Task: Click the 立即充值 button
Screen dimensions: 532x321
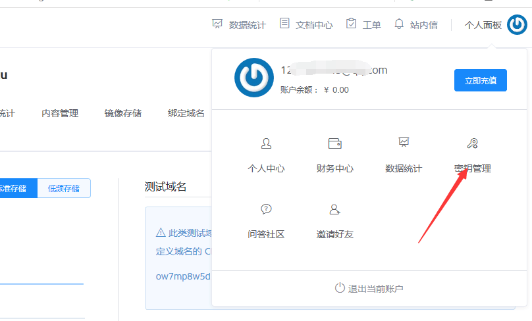Action: (480, 80)
